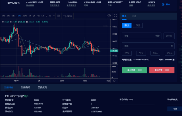The width and height of the screenshot is (182, 116).
Task: Click the 开仓均价 value 139.4660
Action: point(38,111)
